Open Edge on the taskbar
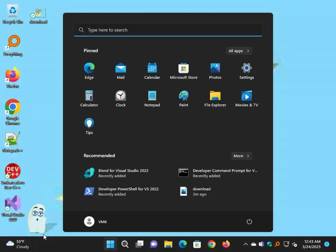 [182, 244]
